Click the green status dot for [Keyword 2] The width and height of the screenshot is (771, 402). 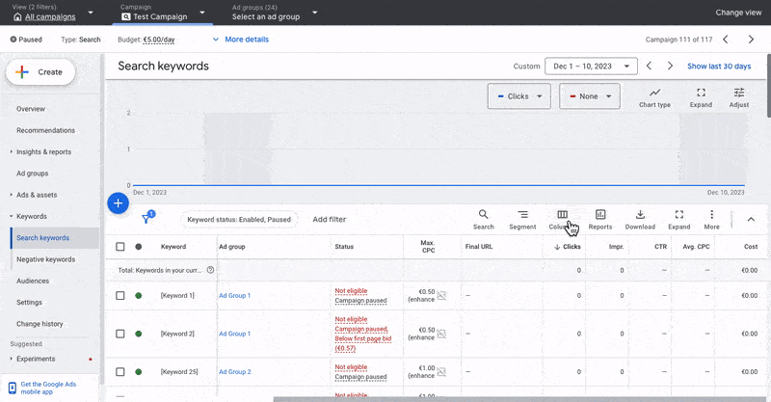coord(139,334)
